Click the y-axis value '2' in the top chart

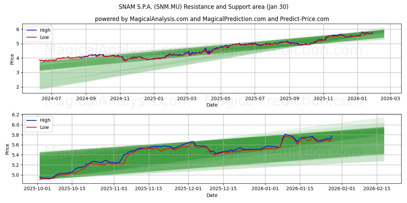coord(18,87)
